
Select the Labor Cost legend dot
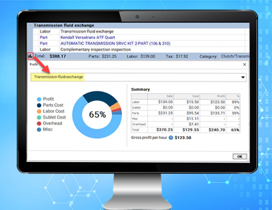point(39,111)
